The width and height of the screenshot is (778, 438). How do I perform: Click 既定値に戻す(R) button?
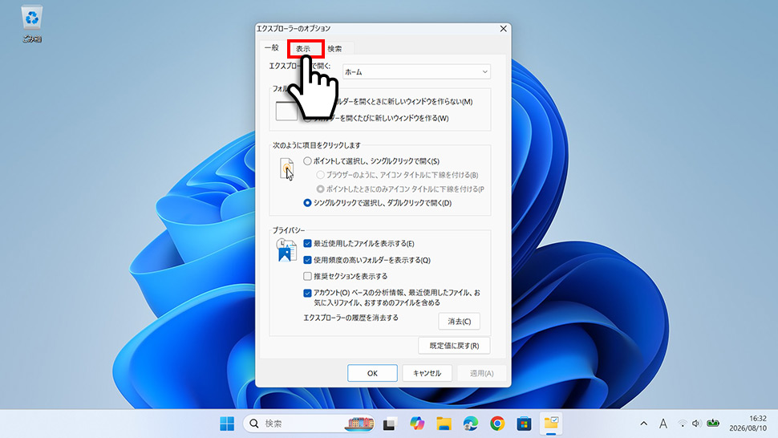pos(454,346)
